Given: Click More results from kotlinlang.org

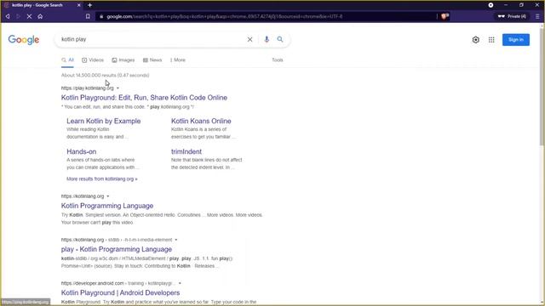Looking at the screenshot, I should coord(102,179).
